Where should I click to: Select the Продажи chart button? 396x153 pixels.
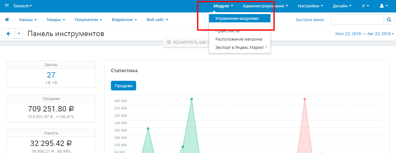[x=123, y=86]
